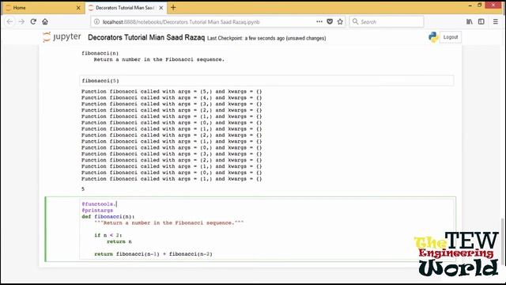Open the page actions three-dot menu
Viewport: 506px width, 285px height.
(x=319, y=21)
